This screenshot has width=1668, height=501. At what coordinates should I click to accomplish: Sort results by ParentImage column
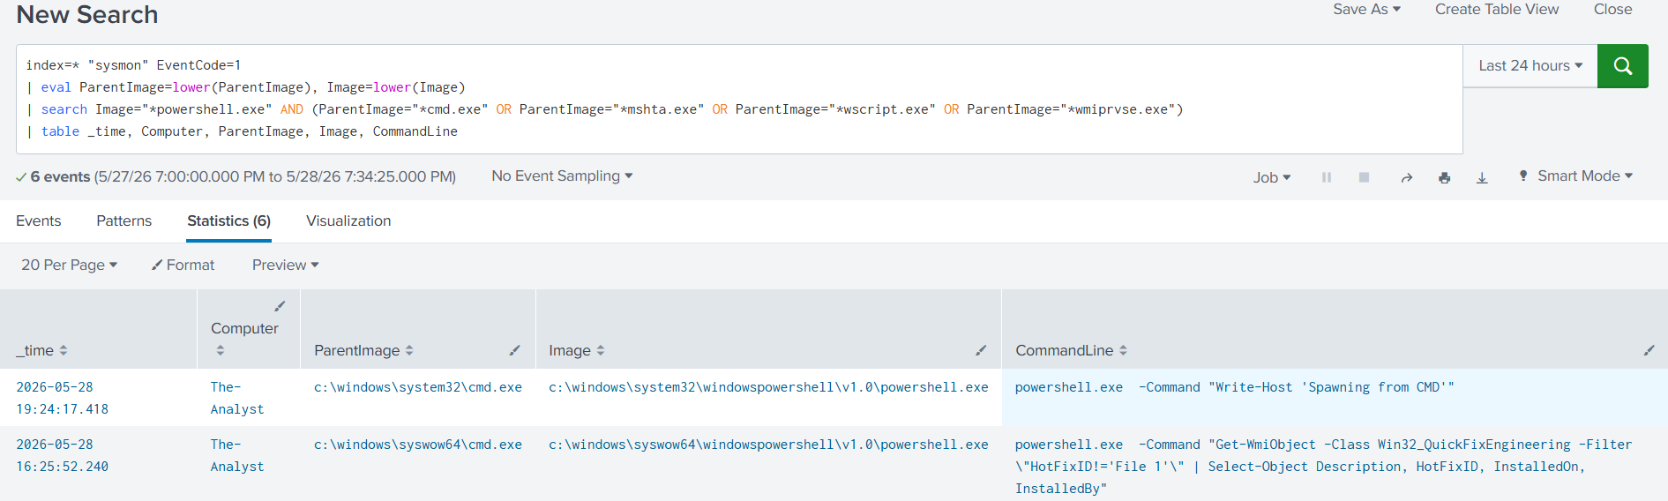tap(363, 350)
